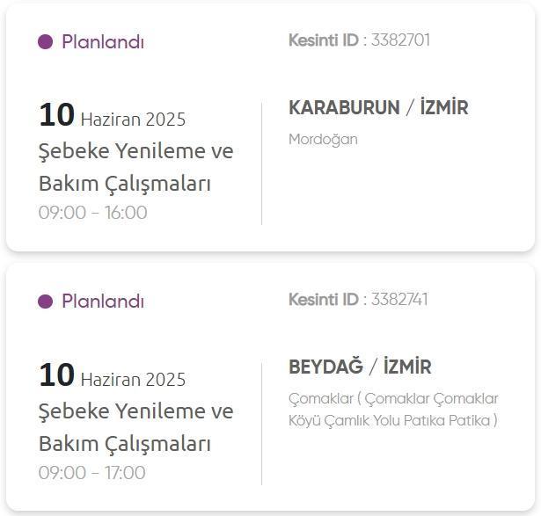Image resolution: width=541 pixels, height=516 pixels.
Task: Click the Planlandı label in the Karaburun card
Action: [102, 42]
